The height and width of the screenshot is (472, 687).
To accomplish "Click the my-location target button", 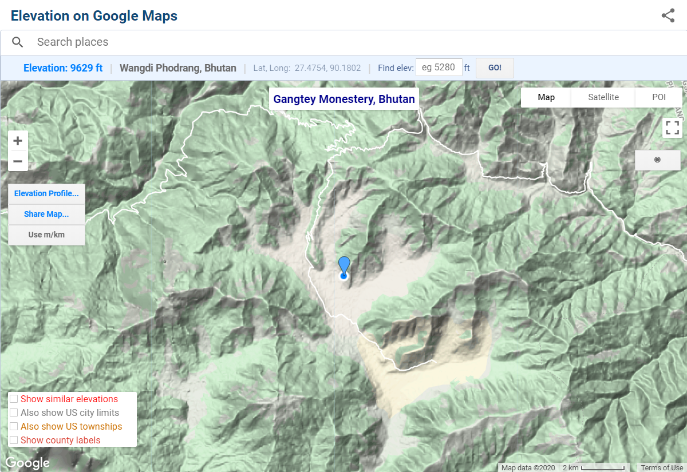I will (657, 160).
